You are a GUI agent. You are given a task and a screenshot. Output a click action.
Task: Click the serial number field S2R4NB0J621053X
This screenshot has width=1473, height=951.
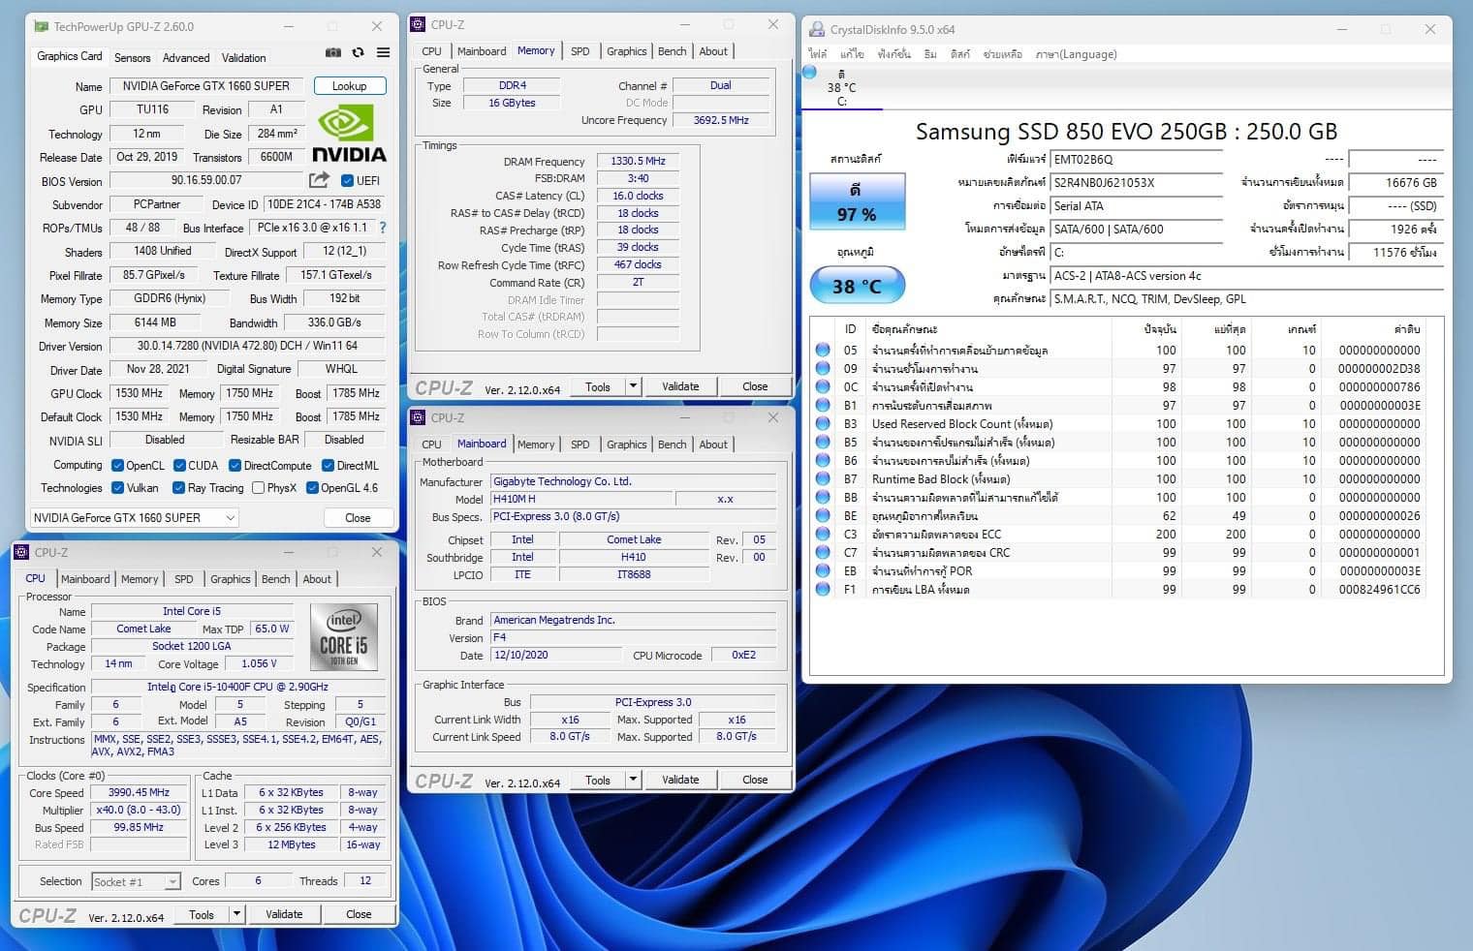(1137, 182)
